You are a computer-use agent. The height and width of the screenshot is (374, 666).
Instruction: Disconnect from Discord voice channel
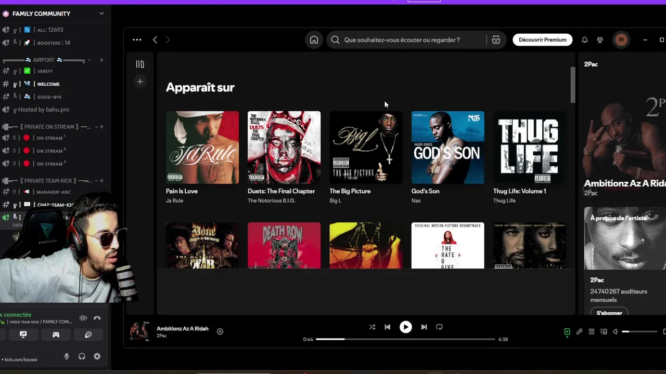[97, 318]
